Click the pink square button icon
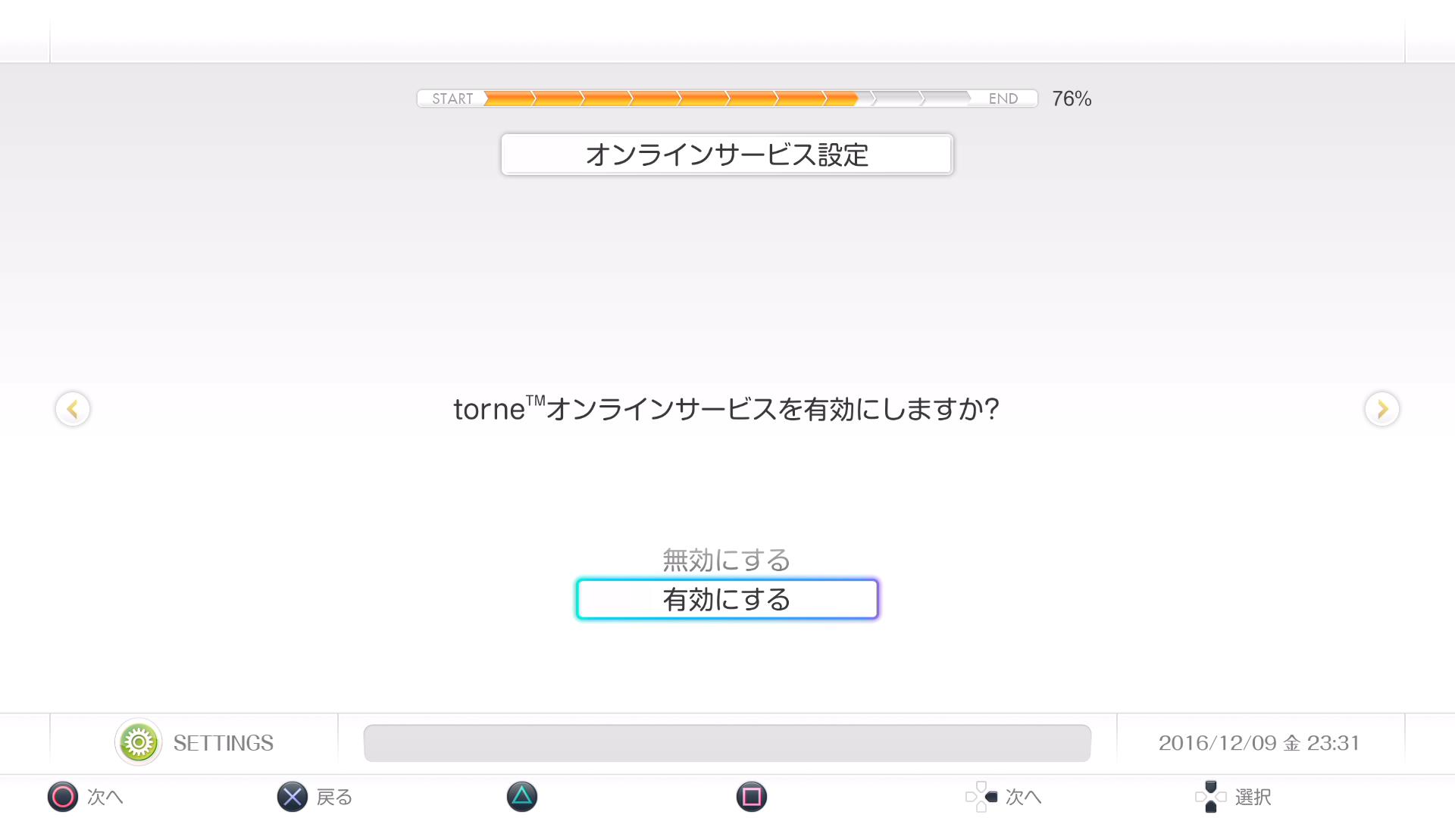 (x=752, y=797)
